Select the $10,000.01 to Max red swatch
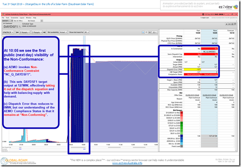The width and height of the screenshot is (241, 167). tap(181, 113)
